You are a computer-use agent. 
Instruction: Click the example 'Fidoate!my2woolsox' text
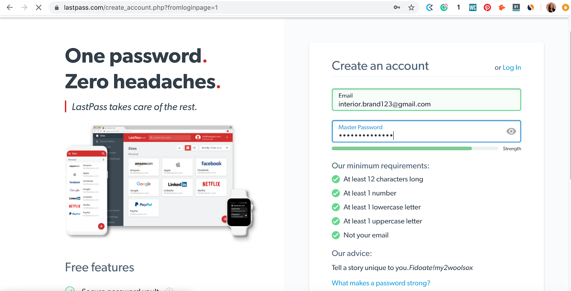(x=441, y=268)
